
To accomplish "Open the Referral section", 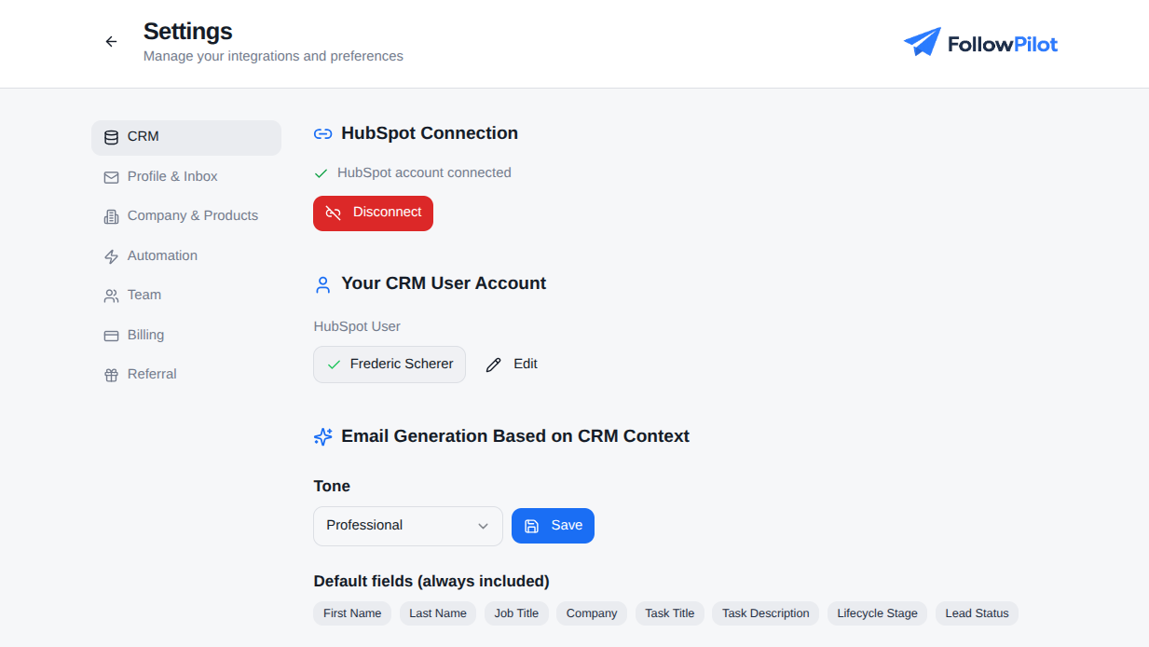I will click(186, 375).
